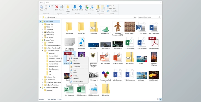Select the ZIP Archive file icon

pyautogui.click(x=106, y=89)
